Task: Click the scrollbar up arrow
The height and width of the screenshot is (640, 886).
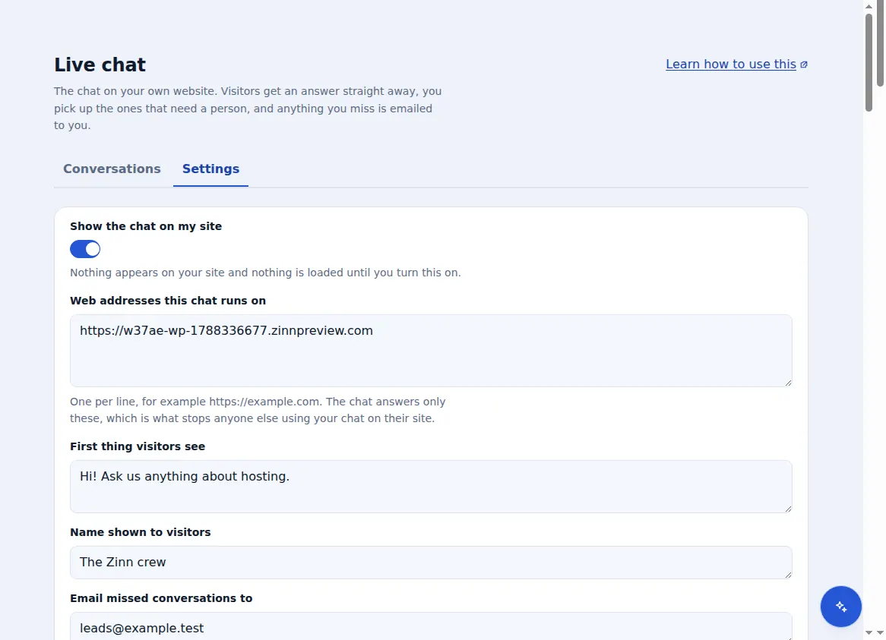Action: [869, 6]
